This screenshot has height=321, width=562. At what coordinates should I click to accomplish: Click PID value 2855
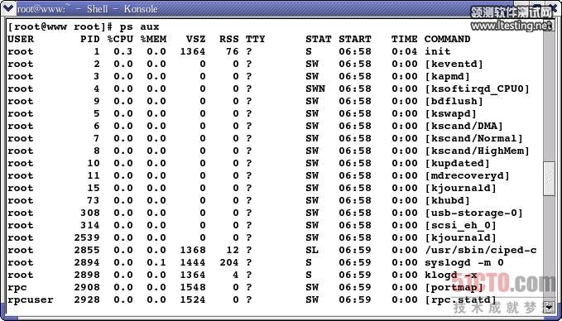(87, 251)
